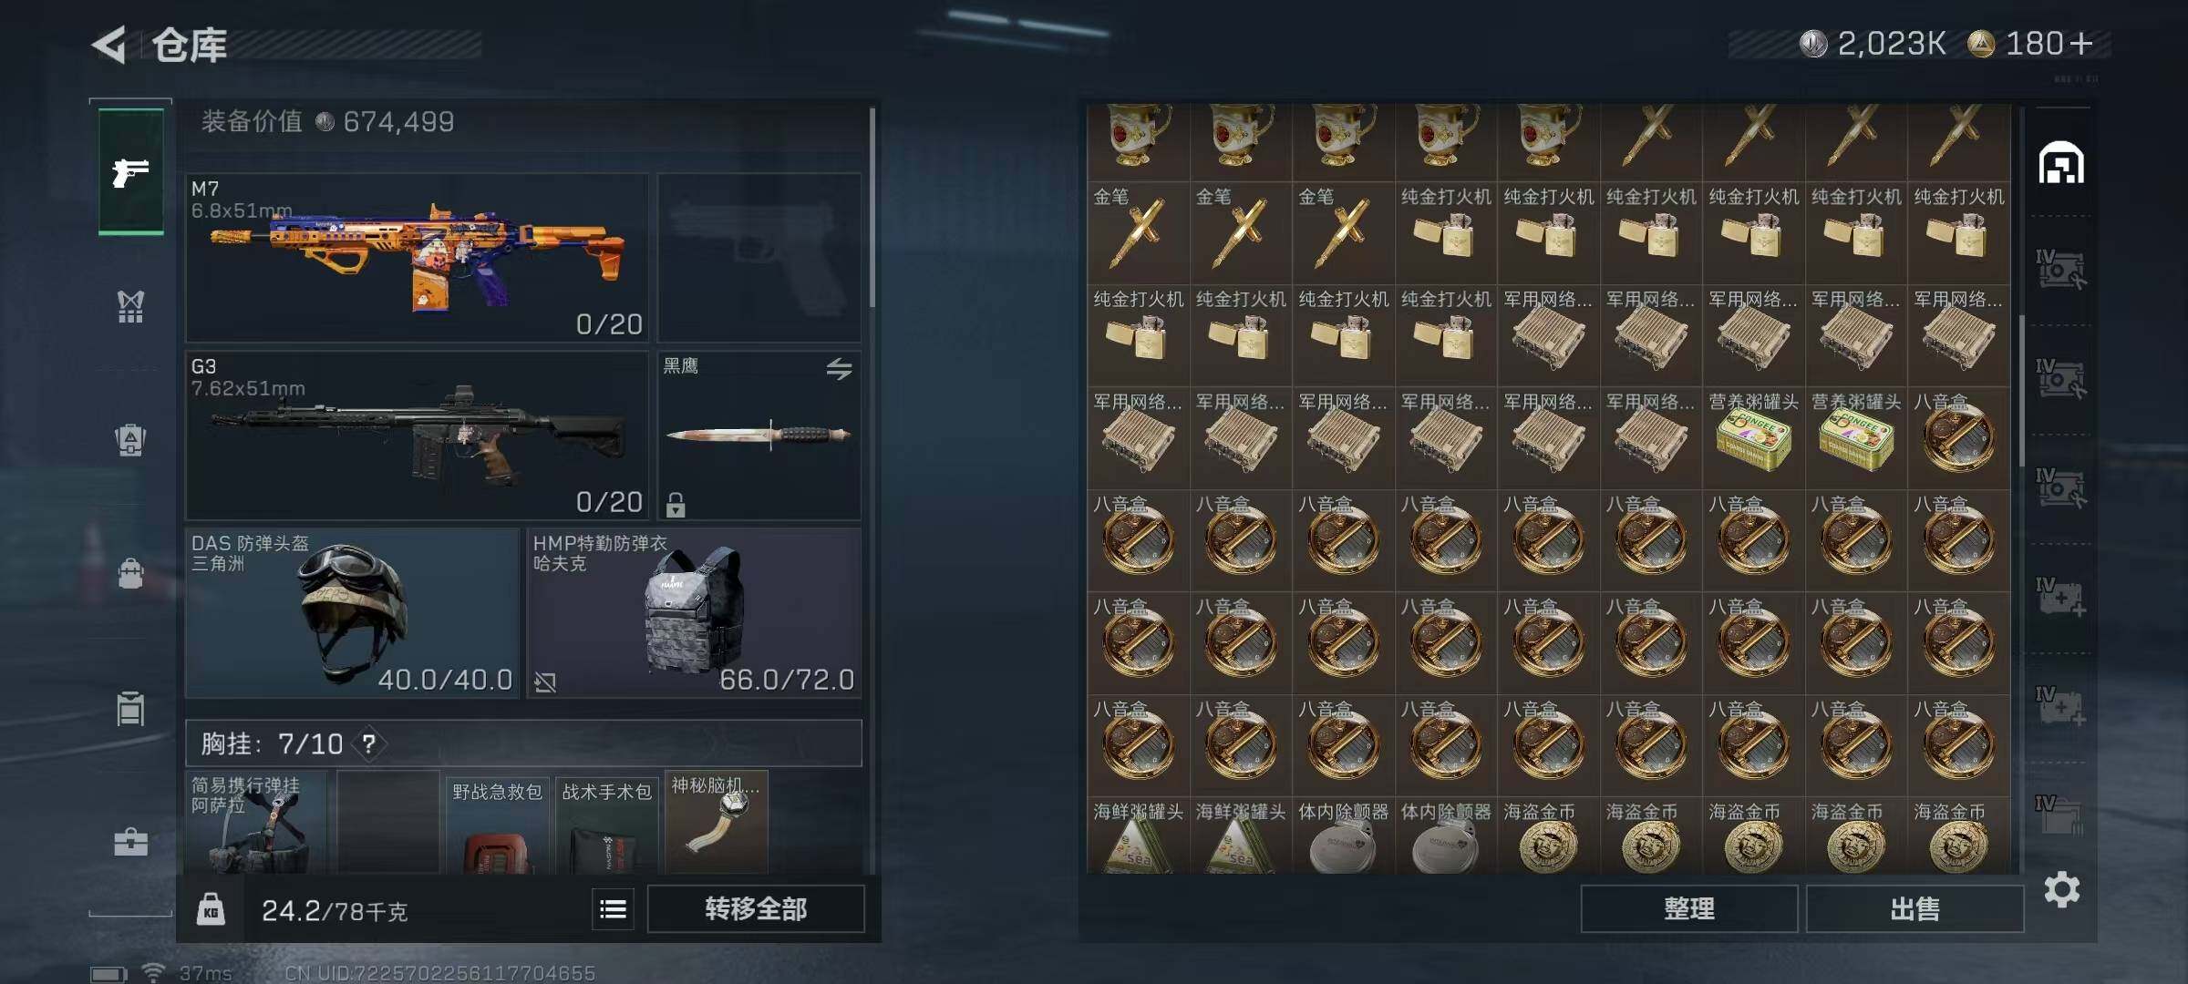
Task: Click the 胸挂 help question mark
Action: [x=368, y=743]
